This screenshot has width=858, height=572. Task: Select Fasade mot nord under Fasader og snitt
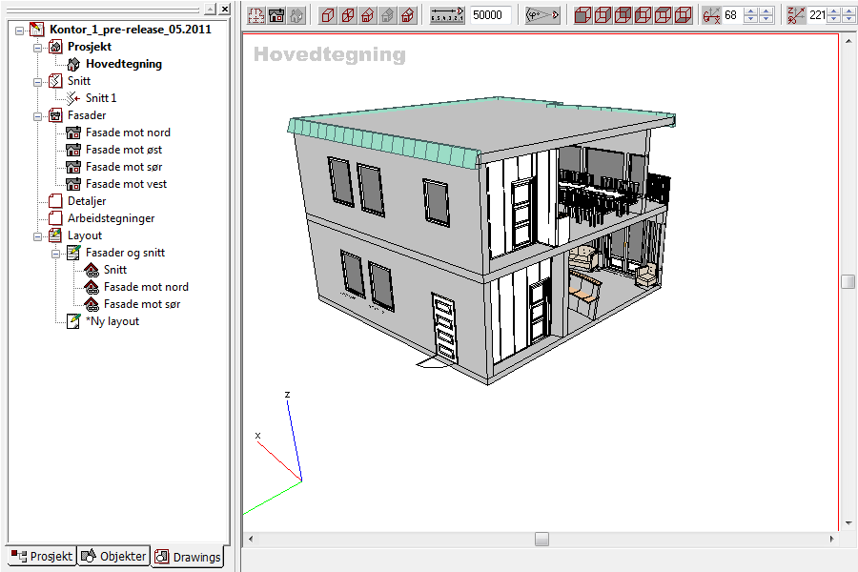[x=146, y=287]
